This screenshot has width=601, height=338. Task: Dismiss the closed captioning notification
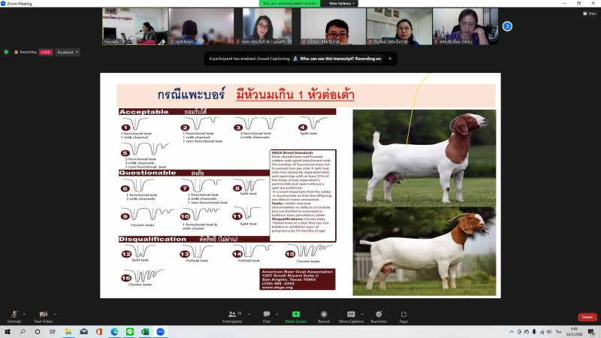click(x=389, y=58)
